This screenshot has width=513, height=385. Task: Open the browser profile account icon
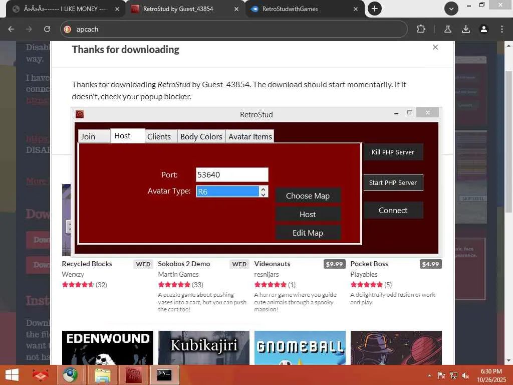tap(483, 29)
